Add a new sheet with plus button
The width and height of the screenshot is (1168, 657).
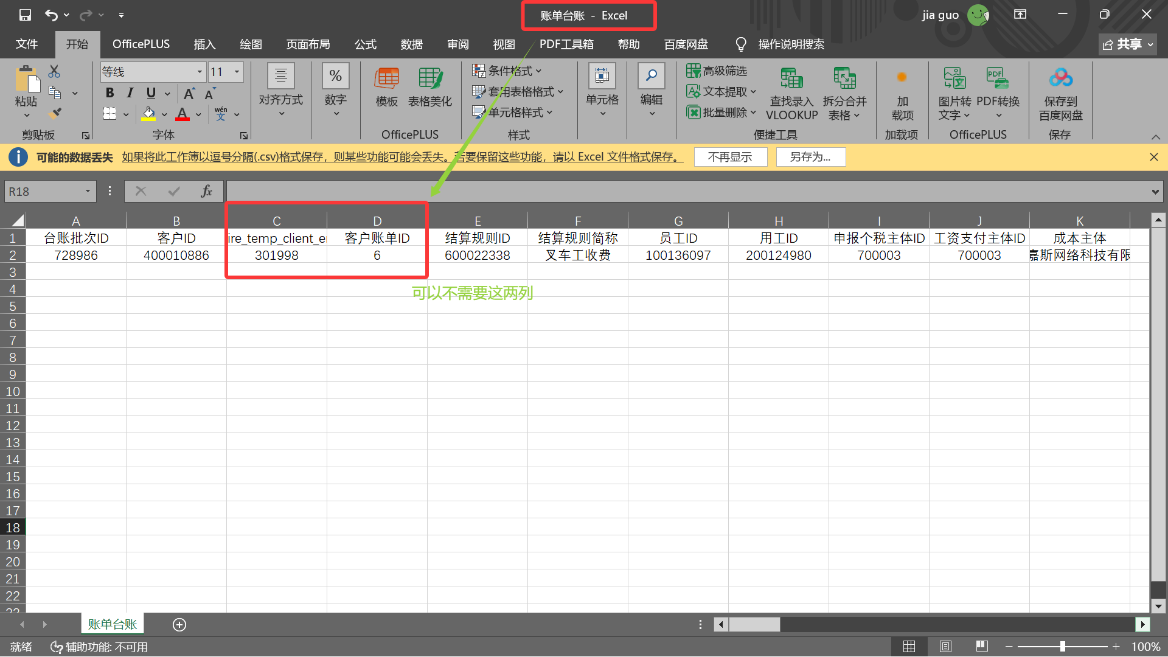pos(179,625)
